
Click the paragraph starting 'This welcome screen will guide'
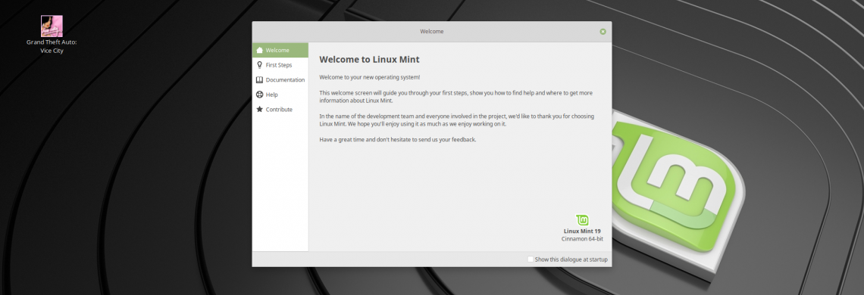coord(456,97)
